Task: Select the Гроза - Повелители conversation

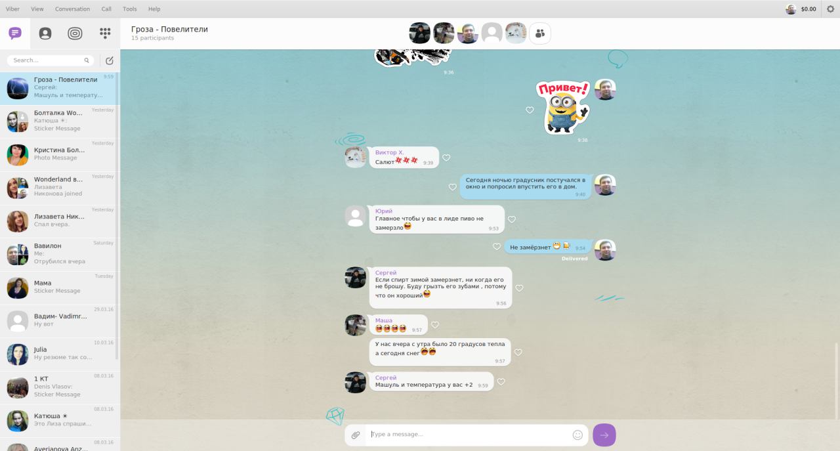Action: click(x=58, y=88)
